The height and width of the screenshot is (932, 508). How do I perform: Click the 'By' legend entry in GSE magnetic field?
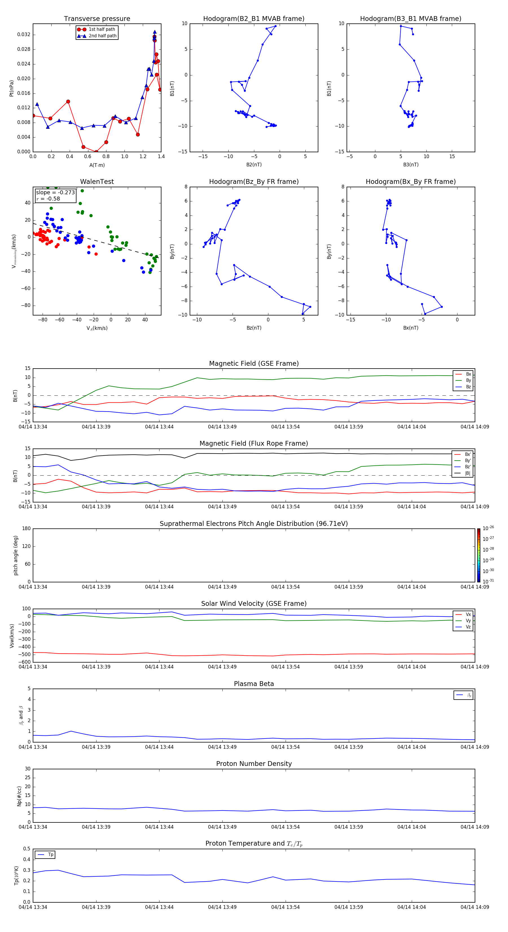click(463, 380)
